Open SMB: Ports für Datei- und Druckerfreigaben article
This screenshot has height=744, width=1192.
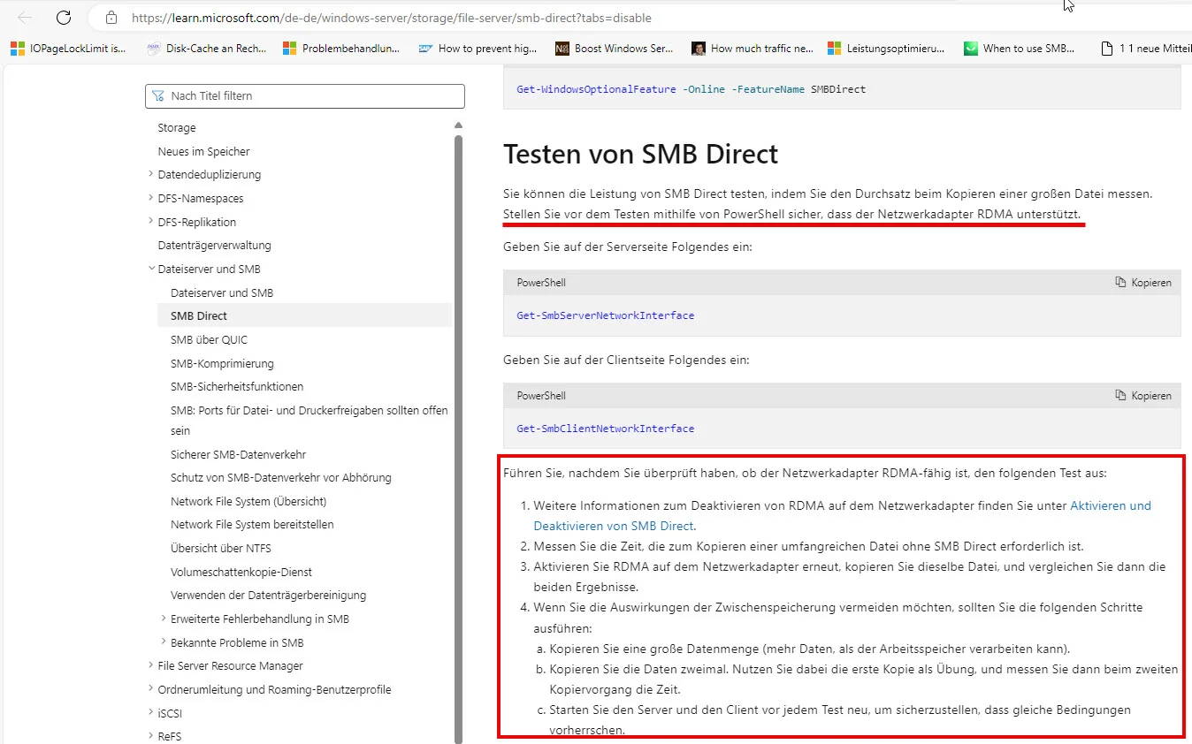point(309,421)
